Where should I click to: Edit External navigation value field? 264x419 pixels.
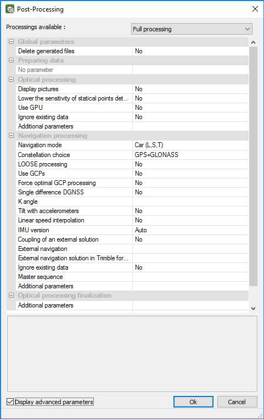(190, 249)
